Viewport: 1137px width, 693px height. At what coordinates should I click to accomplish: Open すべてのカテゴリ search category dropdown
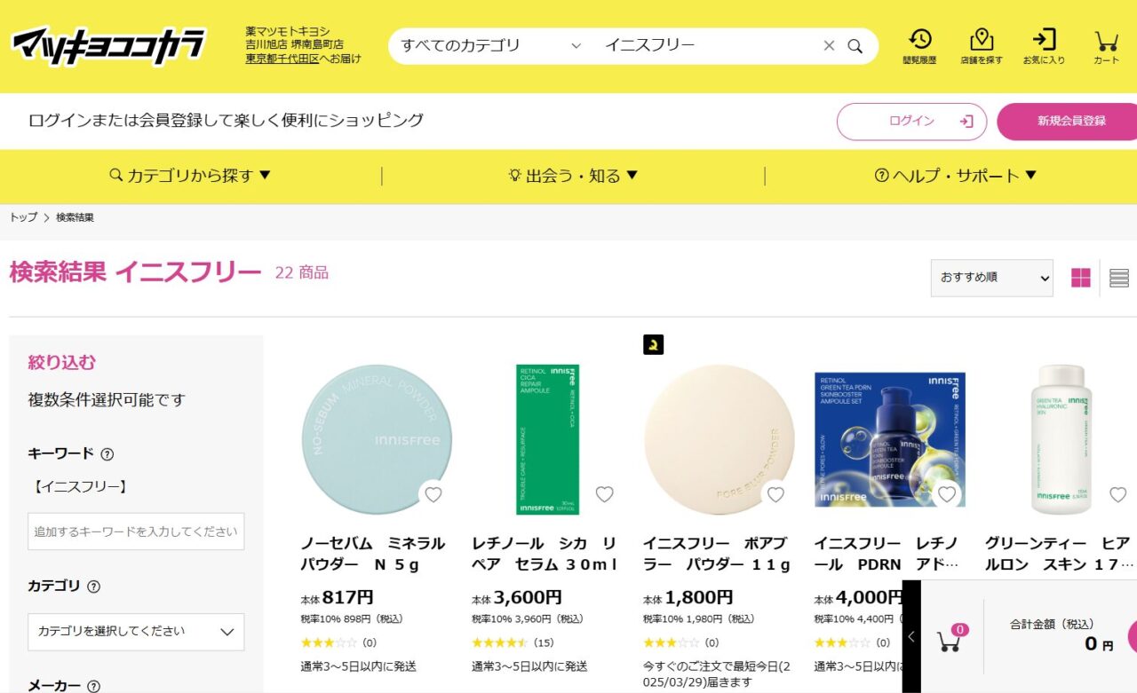(491, 46)
